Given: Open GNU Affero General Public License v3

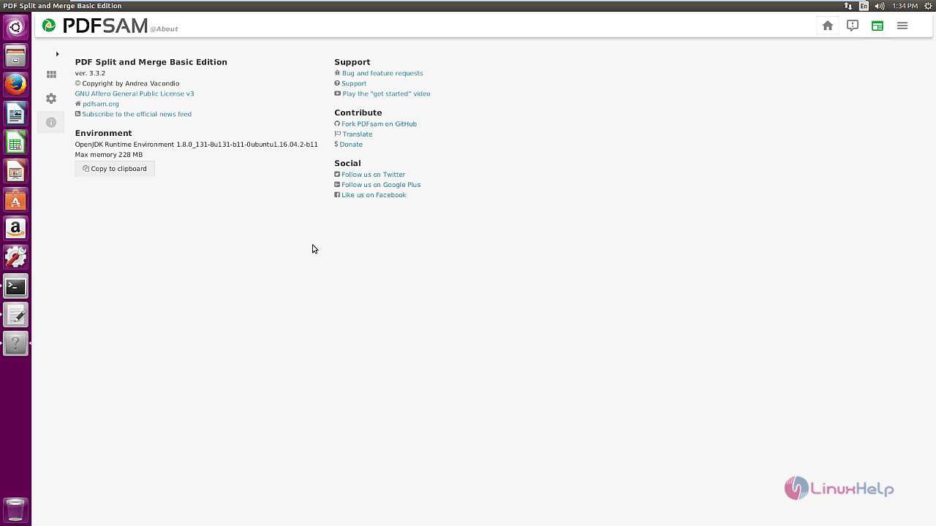Looking at the screenshot, I should tap(135, 94).
